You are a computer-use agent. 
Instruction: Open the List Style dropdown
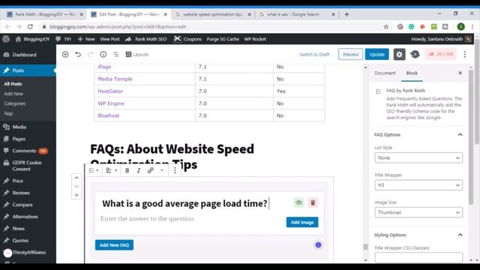[418, 157]
